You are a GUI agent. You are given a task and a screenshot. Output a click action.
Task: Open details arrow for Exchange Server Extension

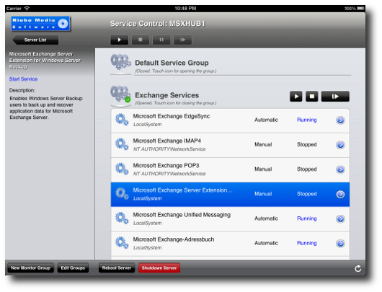click(x=340, y=194)
